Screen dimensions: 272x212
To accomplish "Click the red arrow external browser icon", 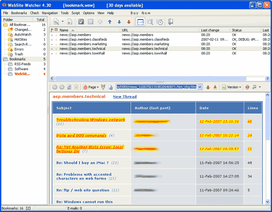I will tap(254, 87).
